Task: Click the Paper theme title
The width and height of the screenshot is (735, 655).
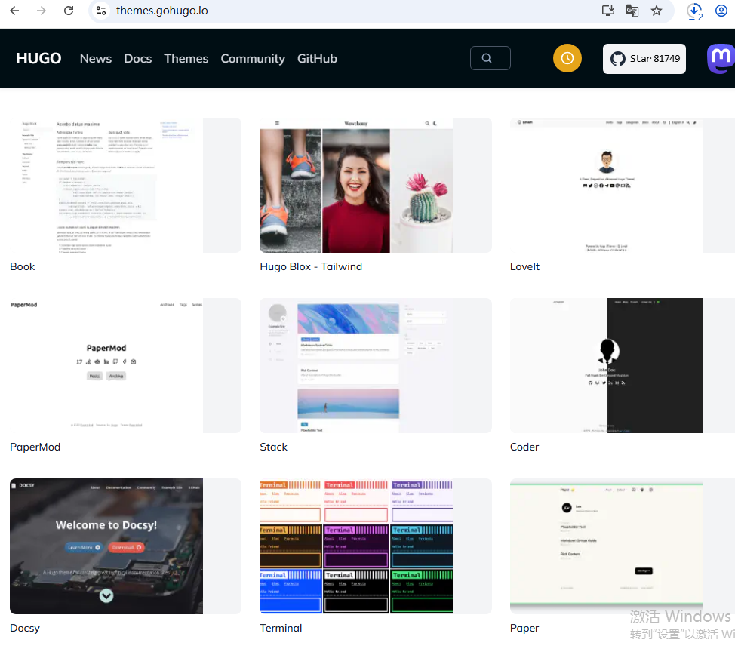Action: click(x=524, y=629)
